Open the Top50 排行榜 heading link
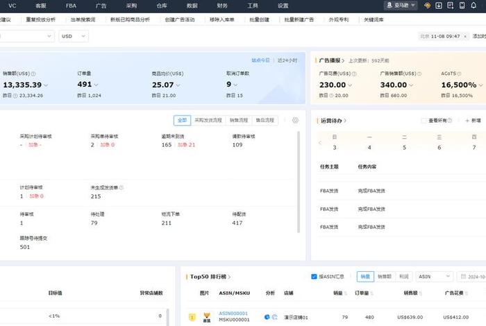This screenshot has height=326, width=486. coord(210,277)
